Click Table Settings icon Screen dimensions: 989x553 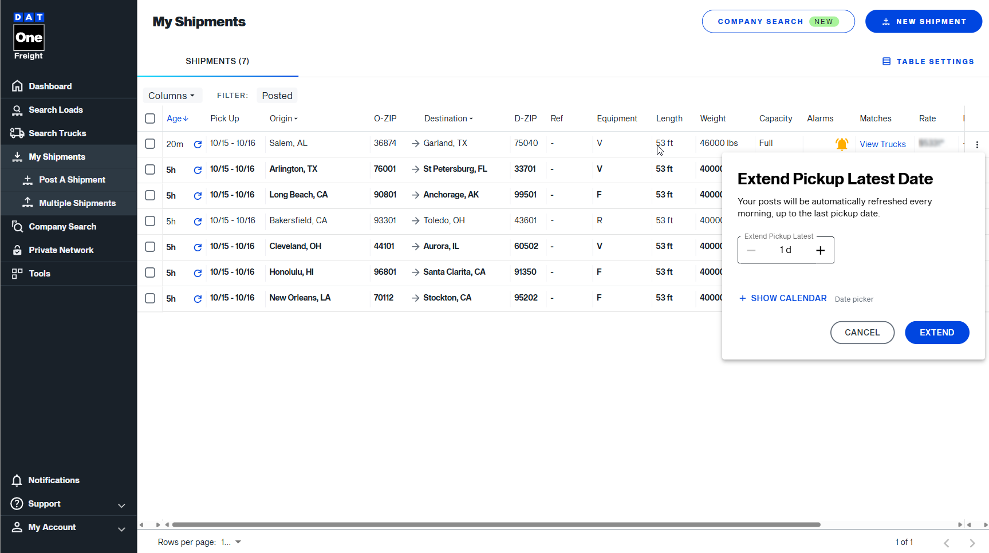click(x=886, y=61)
